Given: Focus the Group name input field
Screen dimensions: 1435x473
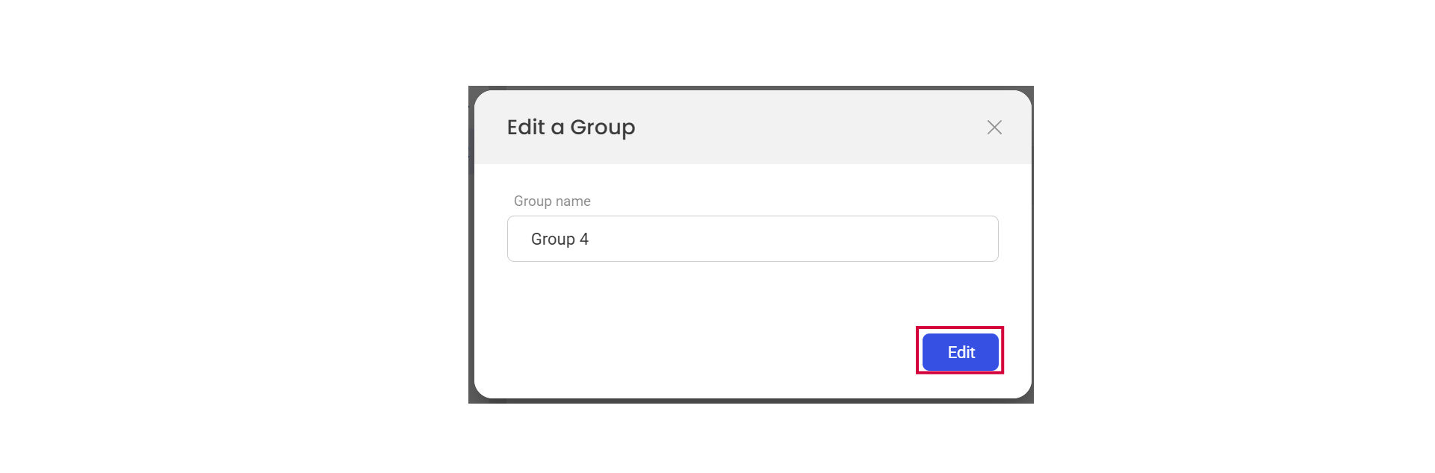Looking at the screenshot, I should click(752, 239).
